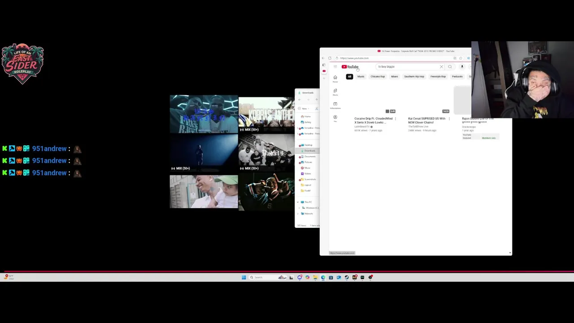This screenshot has height=323, width=574.
Task: Open options for Kai Cenat video
Action: coord(449,119)
